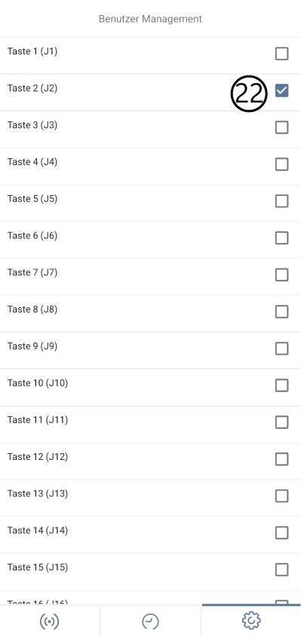Tick the checkbox for Taste 7 (J7)
The height and width of the screenshot is (637, 301).
pyautogui.click(x=281, y=275)
